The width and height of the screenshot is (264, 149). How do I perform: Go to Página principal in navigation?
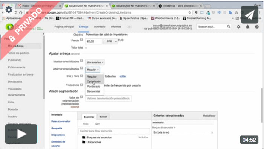point(64,27)
